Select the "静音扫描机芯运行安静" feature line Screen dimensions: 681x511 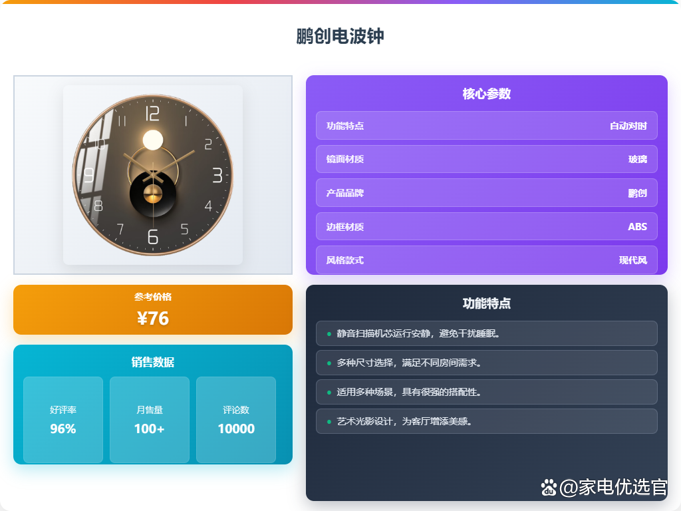(x=486, y=333)
